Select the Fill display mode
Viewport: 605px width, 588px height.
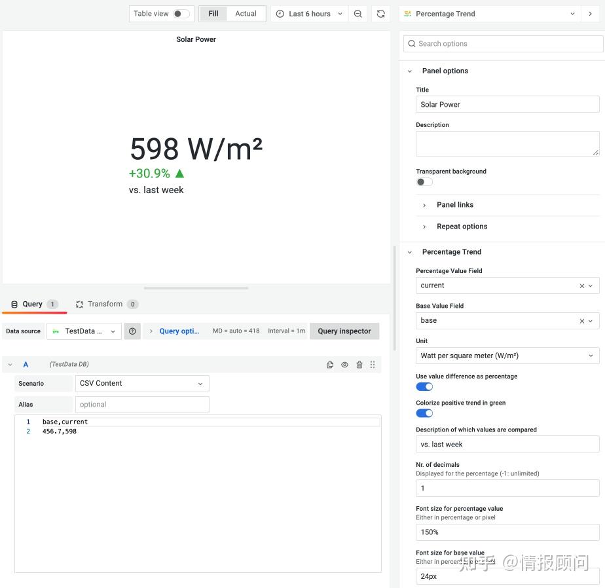click(x=213, y=14)
